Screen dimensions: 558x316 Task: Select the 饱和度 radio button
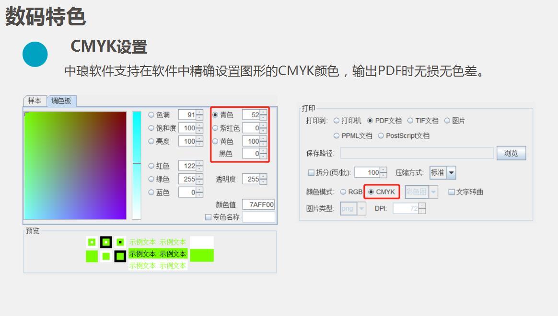pyautogui.click(x=151, y=128)
